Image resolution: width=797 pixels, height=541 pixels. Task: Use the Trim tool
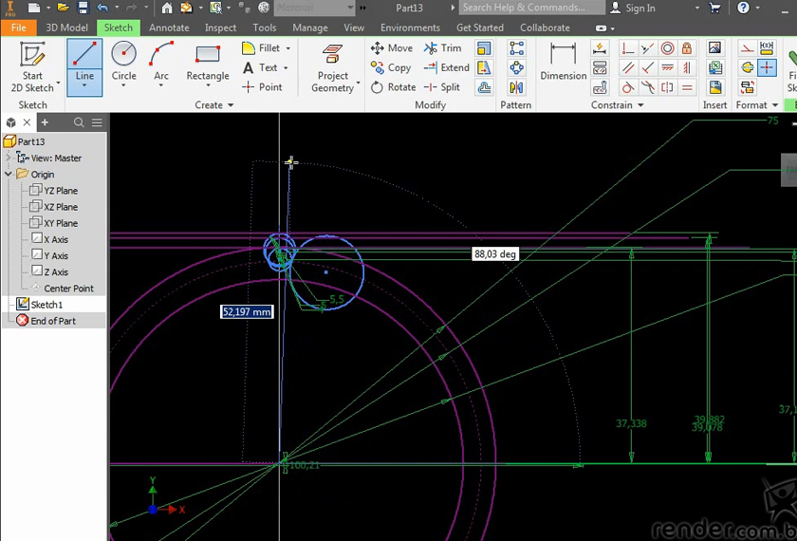tap(443, 48)
